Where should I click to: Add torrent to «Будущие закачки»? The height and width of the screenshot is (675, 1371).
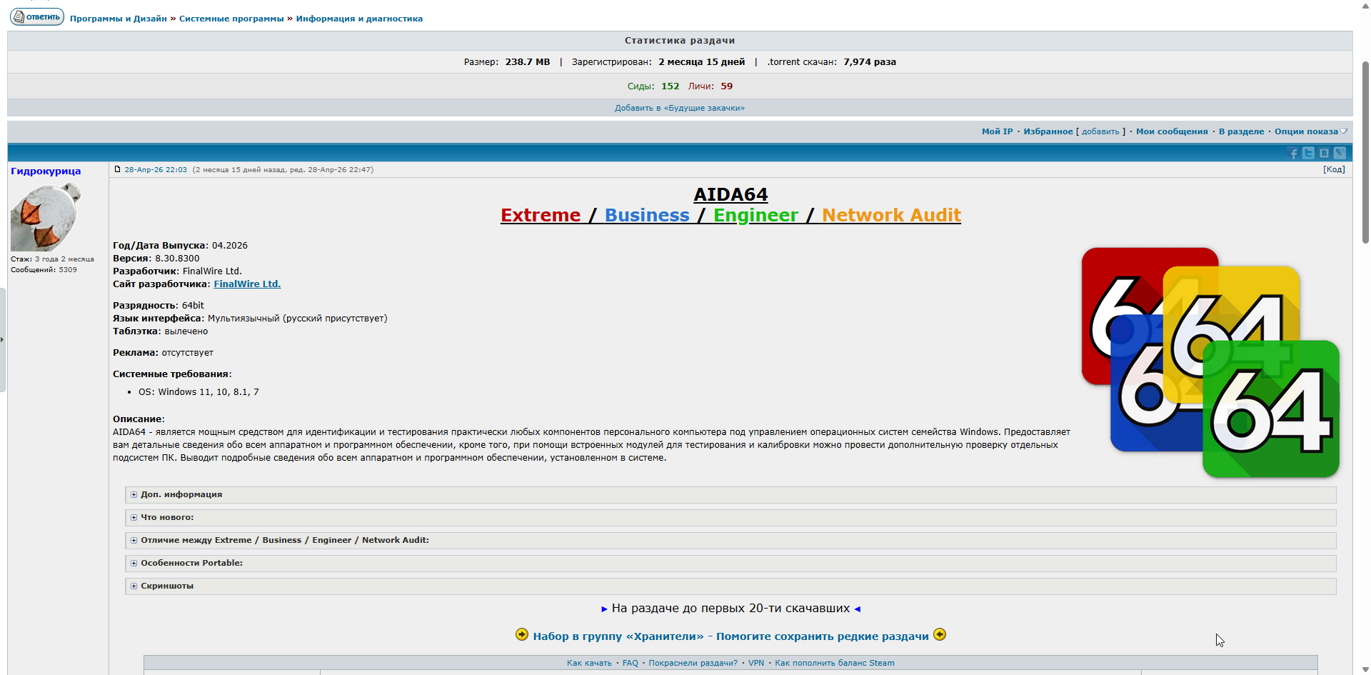coord(680,108)
